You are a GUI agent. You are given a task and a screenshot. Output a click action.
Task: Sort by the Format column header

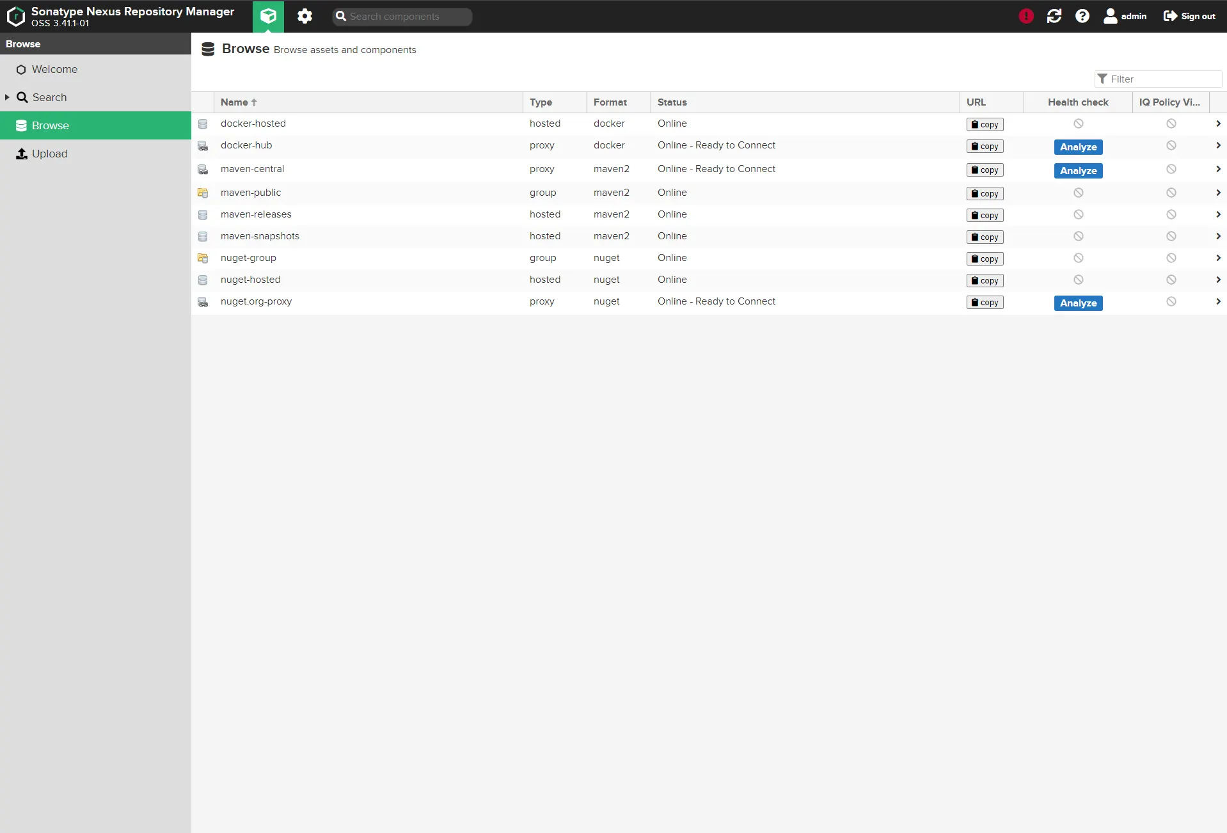619,102
